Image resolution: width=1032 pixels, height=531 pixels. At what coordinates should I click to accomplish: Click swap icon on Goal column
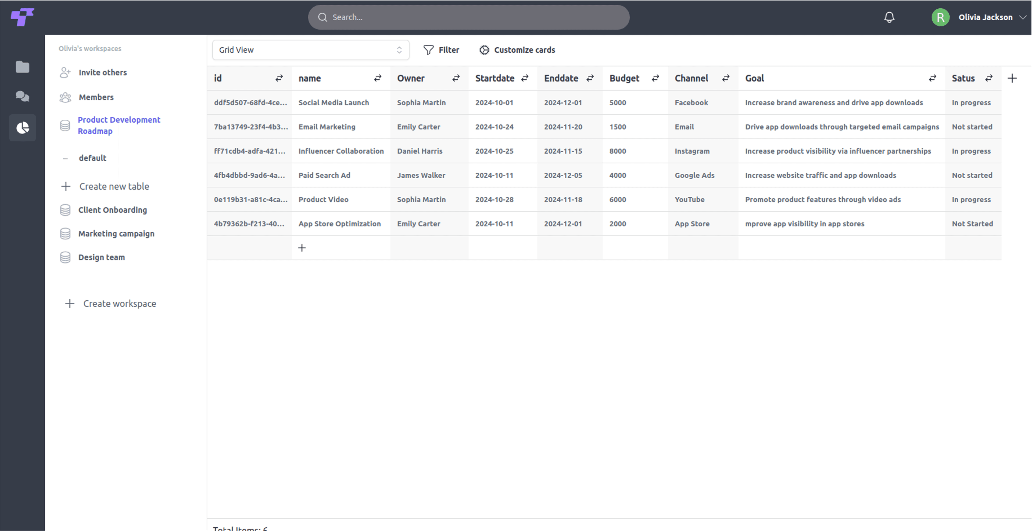[932, 78]
